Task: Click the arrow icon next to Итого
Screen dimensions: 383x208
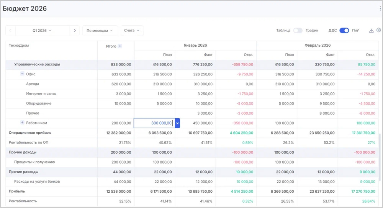Action: tap(120, 46)
